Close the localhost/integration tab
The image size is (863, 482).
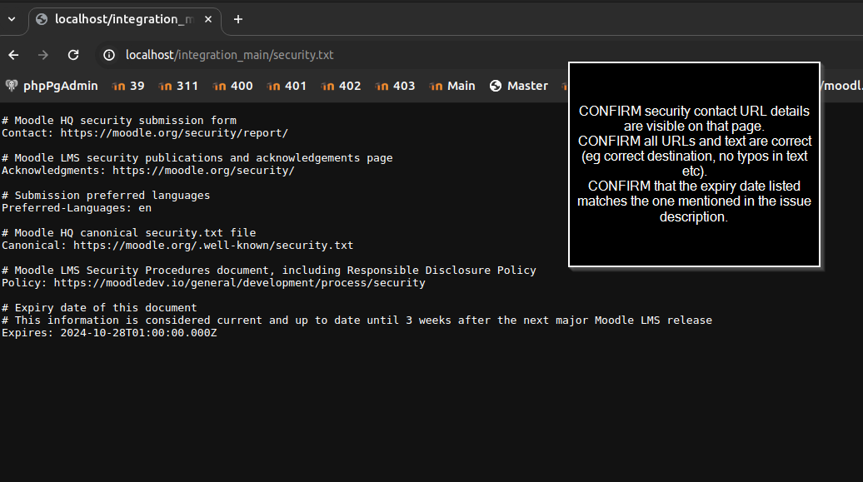(x=208, y=19)
